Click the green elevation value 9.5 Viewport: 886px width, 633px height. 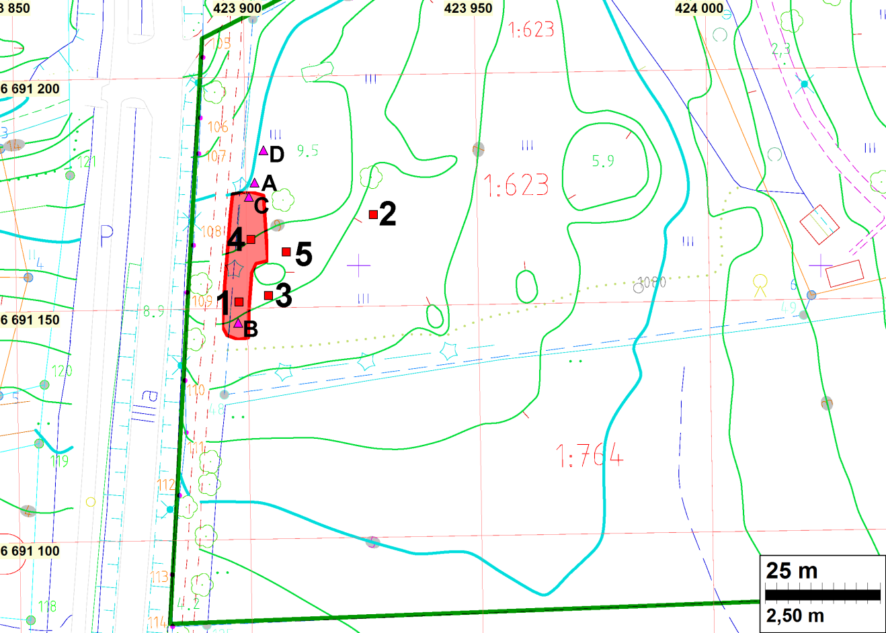[308, 151]
